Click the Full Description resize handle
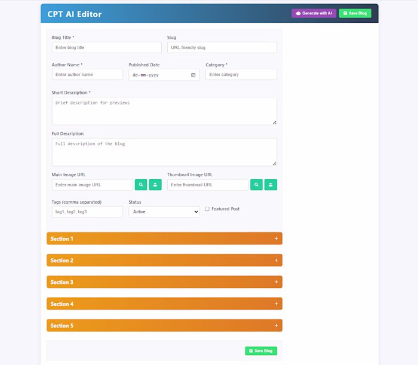Screen dimensions: 418x365 [x=274, y=164]
